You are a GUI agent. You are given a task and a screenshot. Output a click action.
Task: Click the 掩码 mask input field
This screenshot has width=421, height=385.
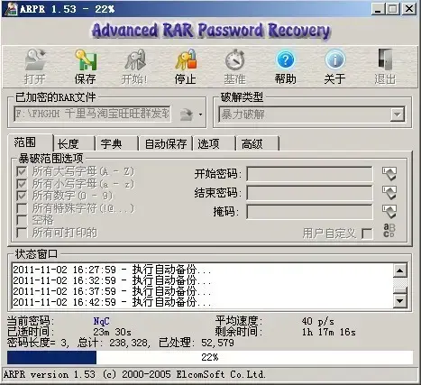pyautogui.click(x=309, y=212)
